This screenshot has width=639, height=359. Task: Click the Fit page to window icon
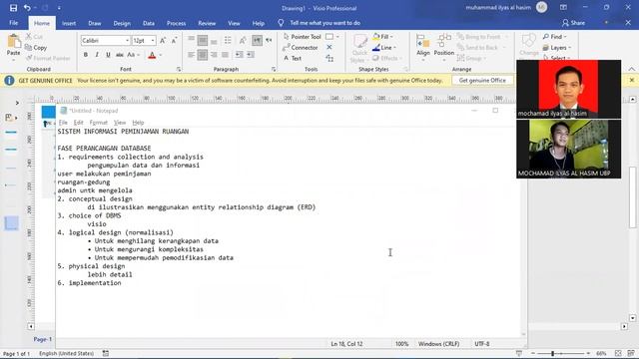[618, 353]
